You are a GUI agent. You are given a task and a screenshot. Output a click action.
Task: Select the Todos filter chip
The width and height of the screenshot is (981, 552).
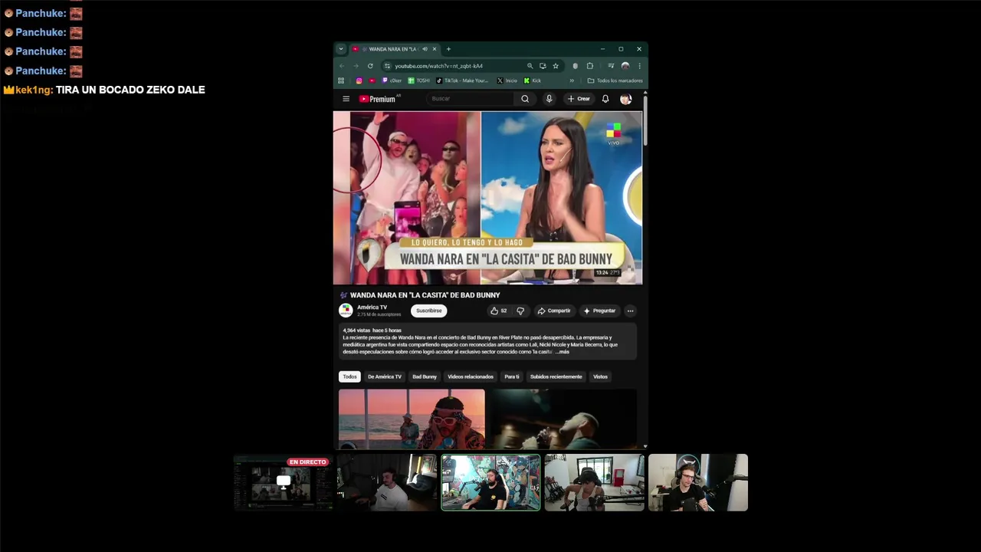click(349, 376)
